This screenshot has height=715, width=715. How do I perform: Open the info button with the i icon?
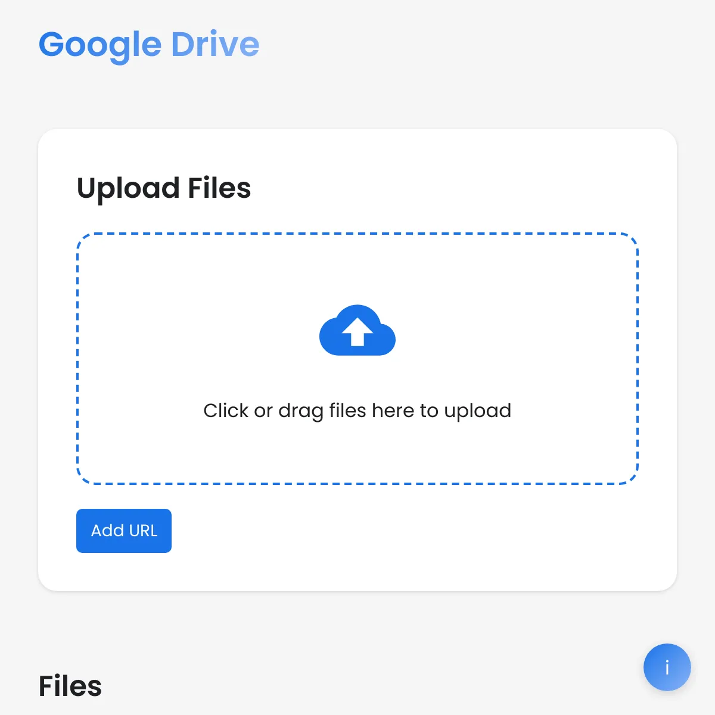(667, 667)
